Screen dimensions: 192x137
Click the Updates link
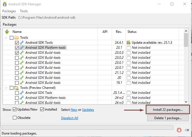coord(88,110)
